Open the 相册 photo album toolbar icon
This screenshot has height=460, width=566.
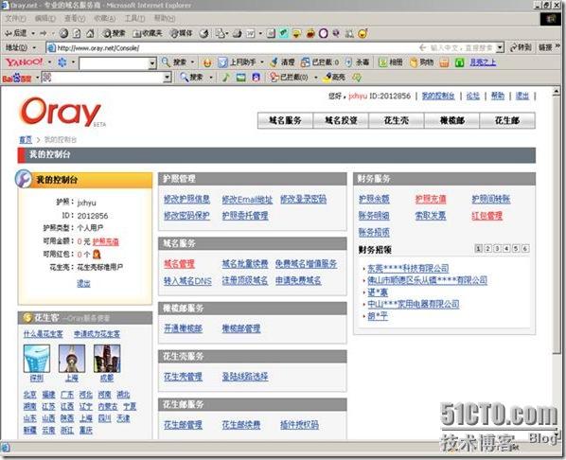pyautogui.click(x=391, y=62)
